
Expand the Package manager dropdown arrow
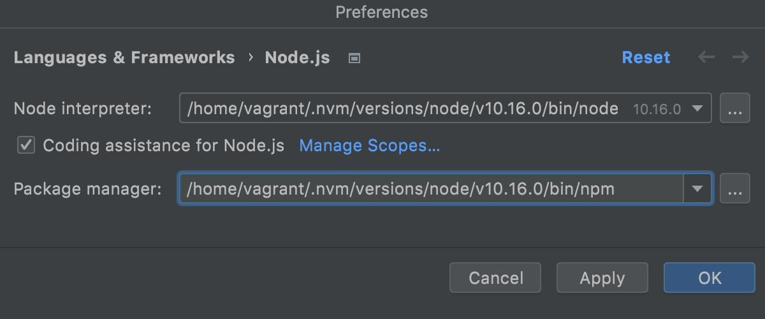pyautogui.click(x=697, y=189)
